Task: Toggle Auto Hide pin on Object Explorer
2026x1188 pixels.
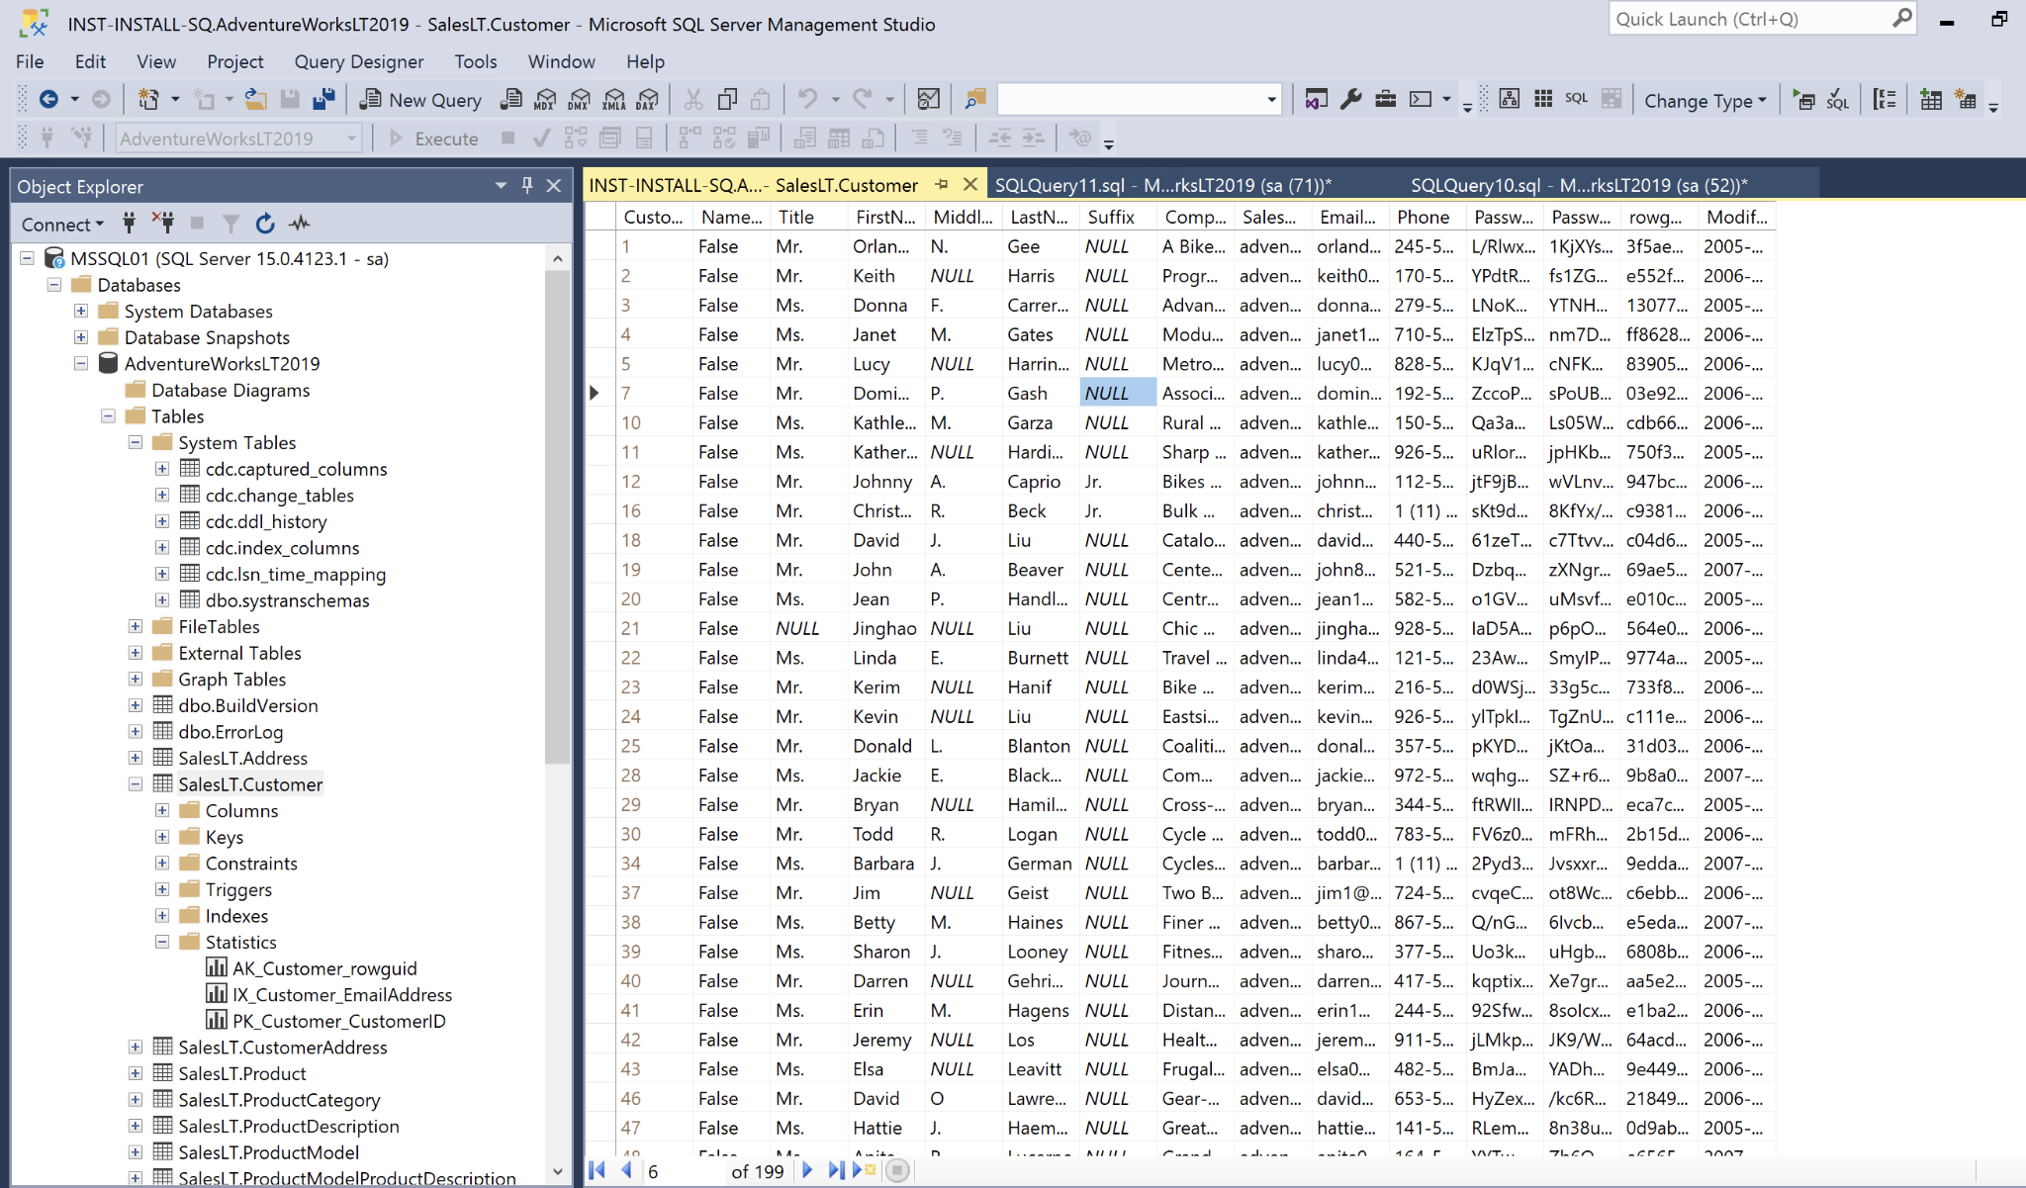Action: [527, 185]
